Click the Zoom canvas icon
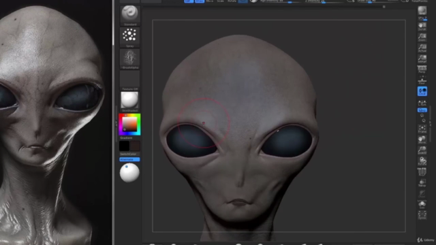Image resolution: width=436 pixels, height=245 pixels. [422, 37]
